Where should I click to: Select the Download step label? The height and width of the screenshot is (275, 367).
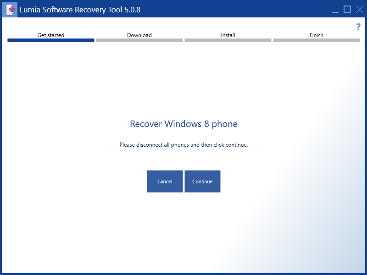click(x=139, y=35)
